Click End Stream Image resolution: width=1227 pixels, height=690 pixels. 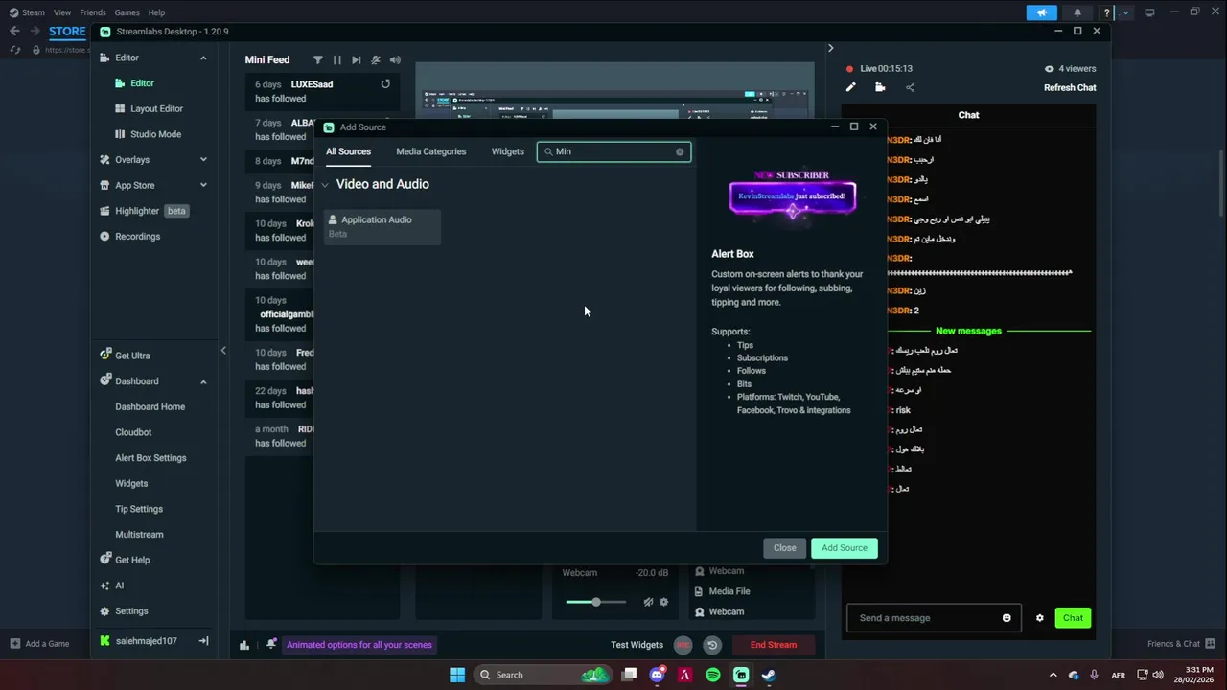coord(774,645)
